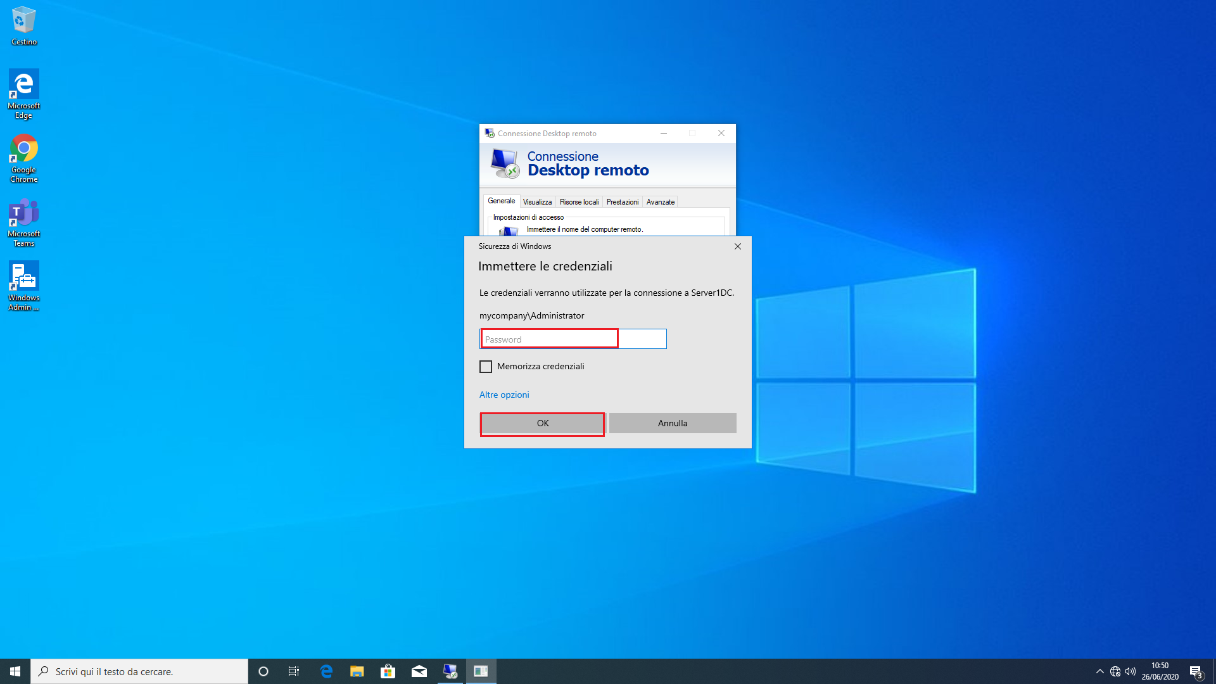Click the OK button

(x=543, y=423)
